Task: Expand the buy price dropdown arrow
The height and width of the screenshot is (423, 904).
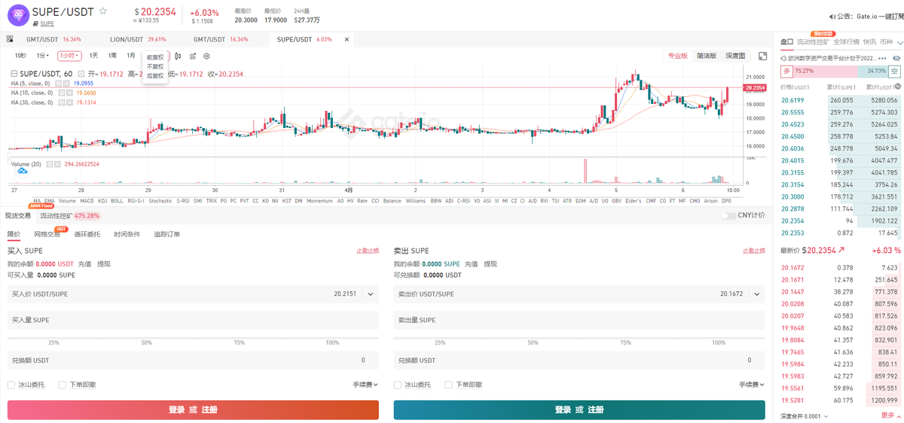Action: click(x=370, y=294)
